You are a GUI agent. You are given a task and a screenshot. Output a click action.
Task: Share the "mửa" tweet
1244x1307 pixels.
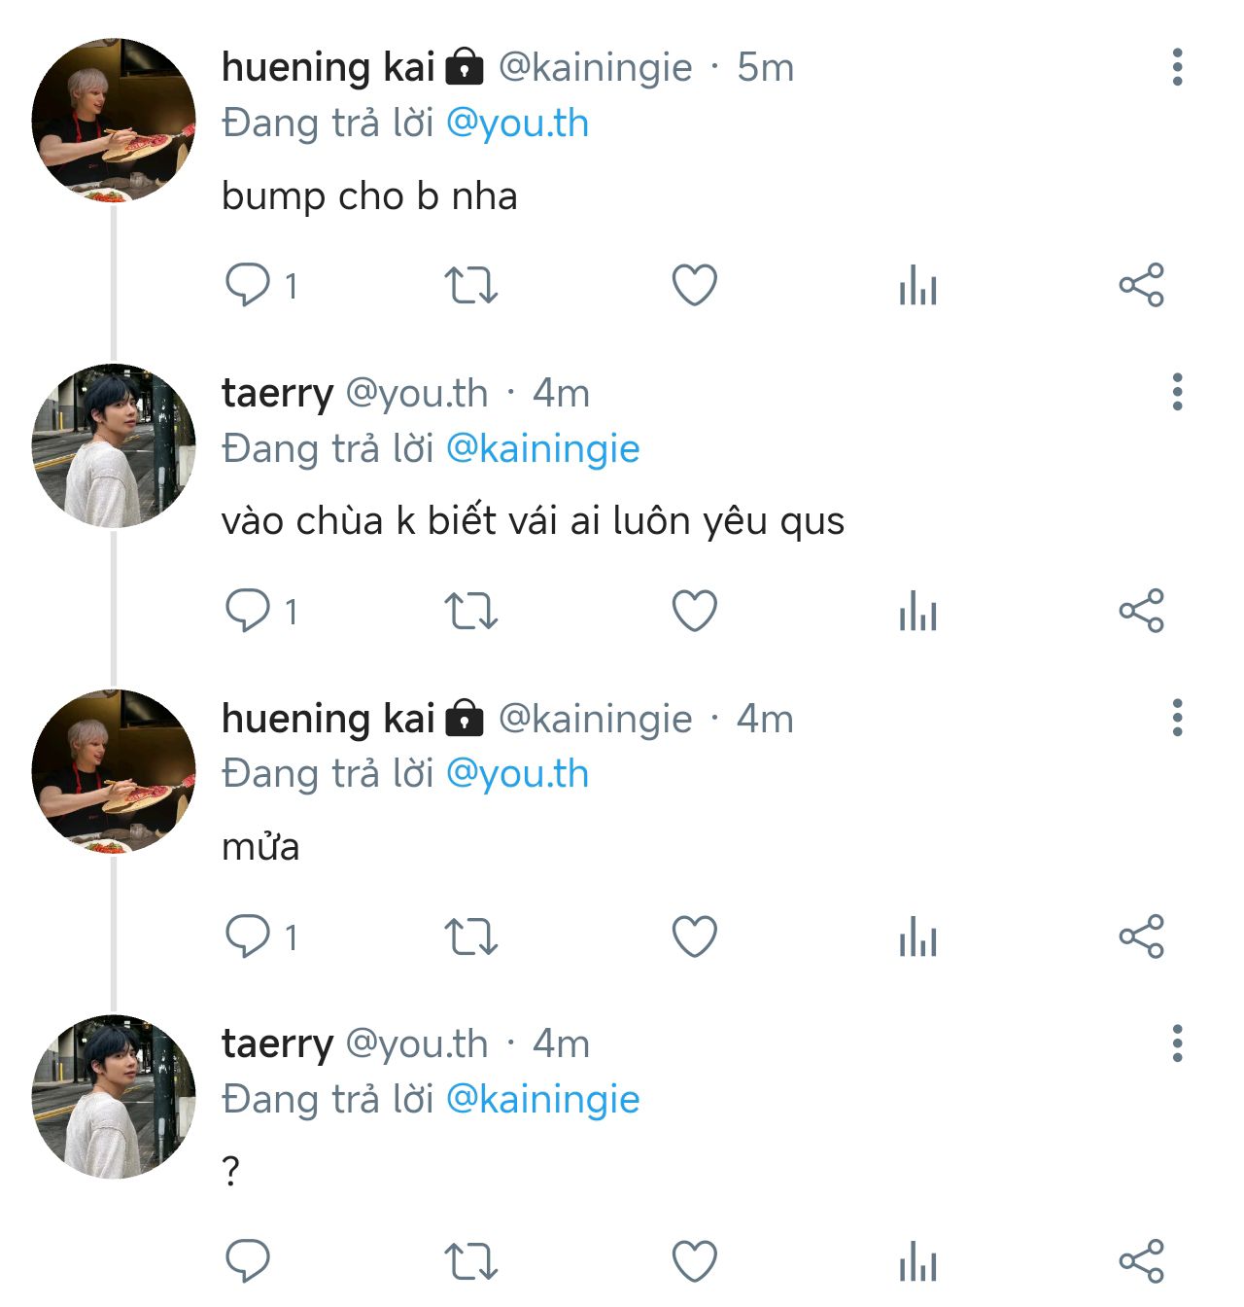pos(1141,936)
